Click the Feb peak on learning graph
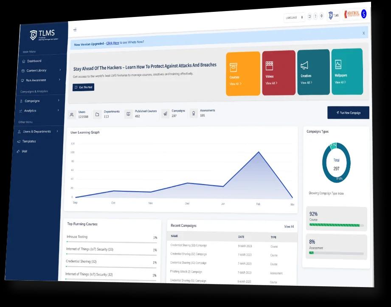The width and height of the screenshot is (391, 307). click(x=259, y=152)
